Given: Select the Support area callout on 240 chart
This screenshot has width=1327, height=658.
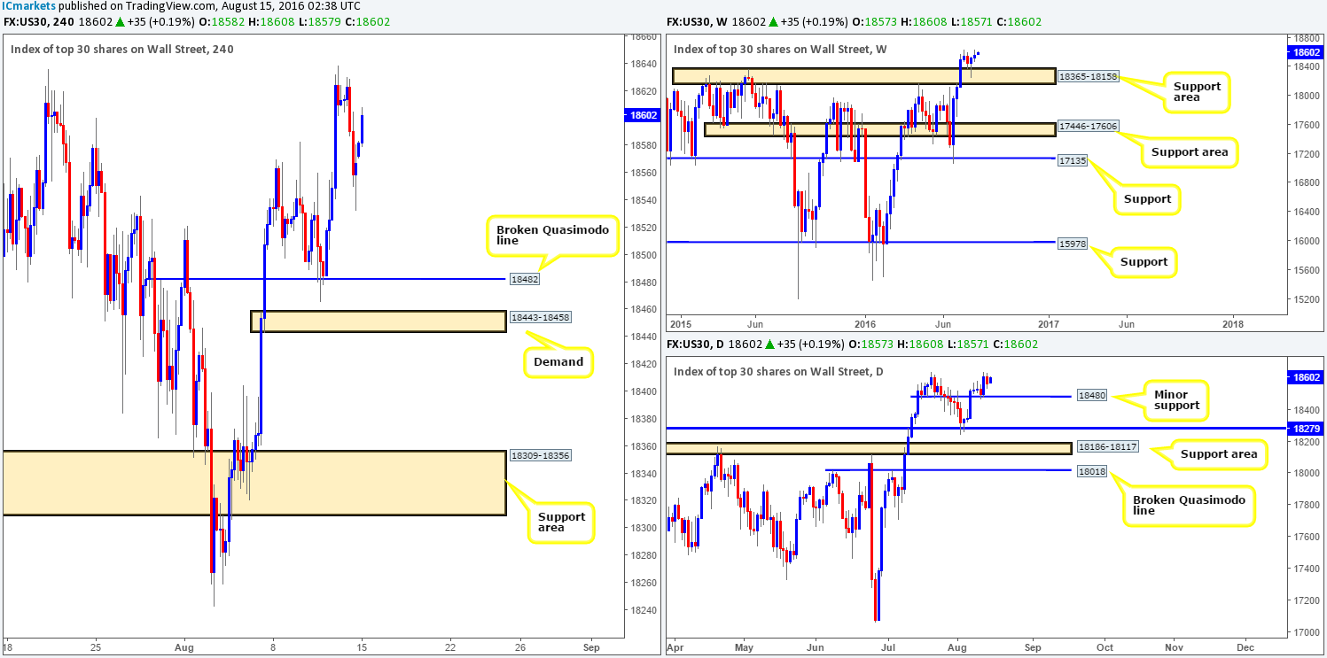Looking at the screenshot, I should 562,522.
